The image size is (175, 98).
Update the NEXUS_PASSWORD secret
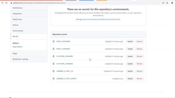[130, 41]
